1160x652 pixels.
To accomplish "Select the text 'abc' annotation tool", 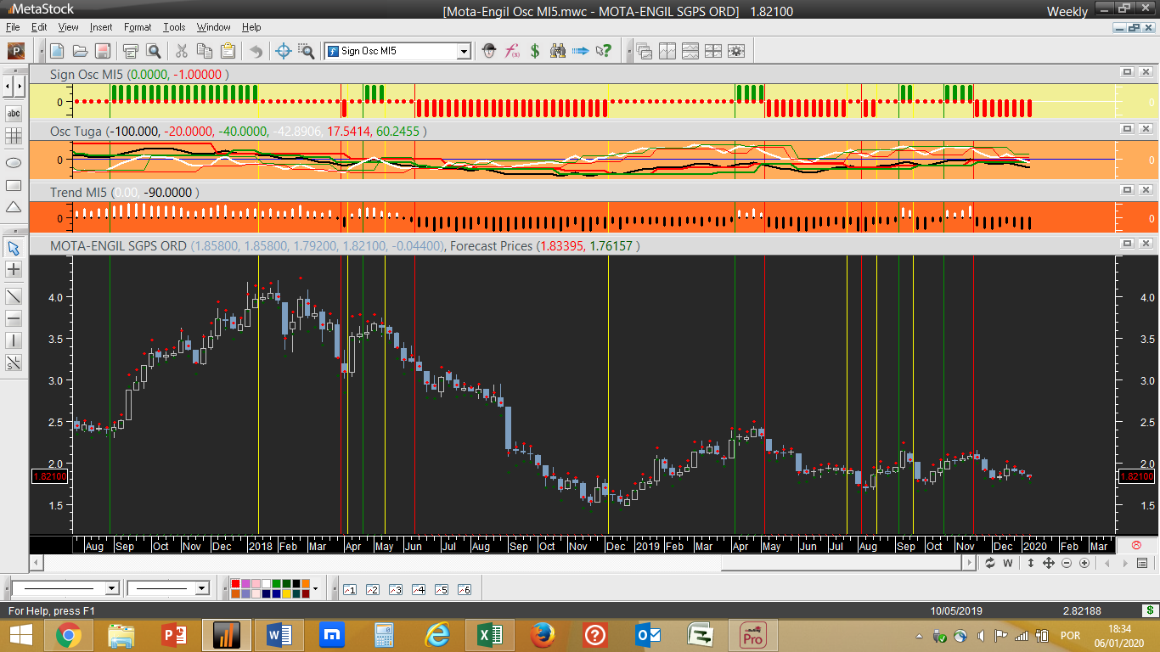I will (14, 113).
